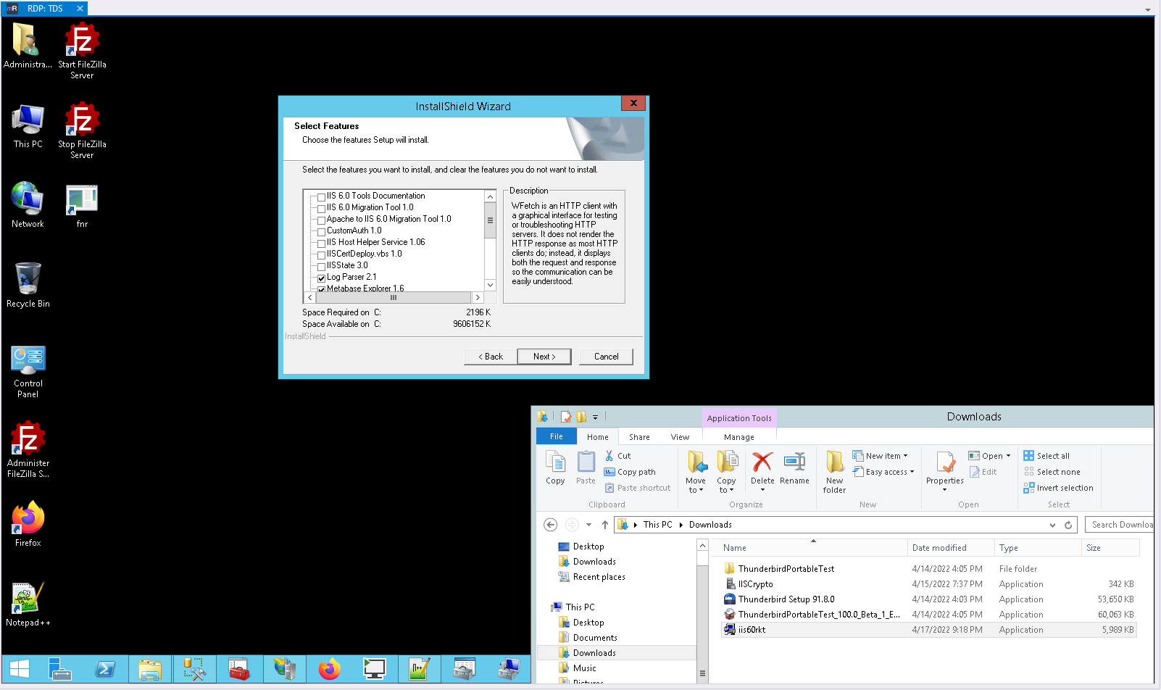Go back in Explorer navigation
The height and width of the screenshot is (690, 1161).
[550, 525]
